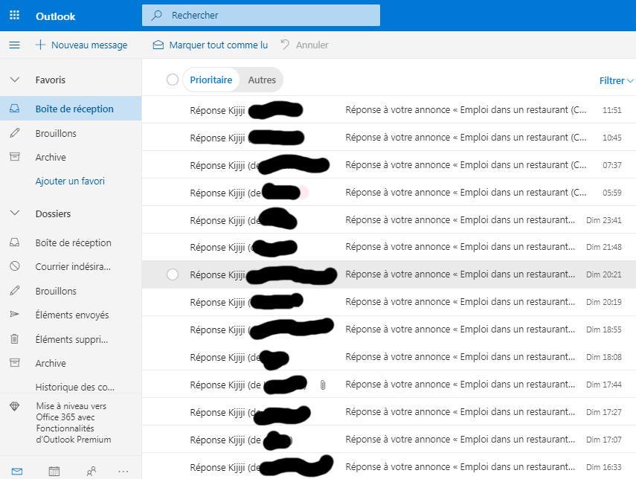Click the envelope icon beside Marquer tout comme lu
Screen dimensions: 636x479
(158, 45)
